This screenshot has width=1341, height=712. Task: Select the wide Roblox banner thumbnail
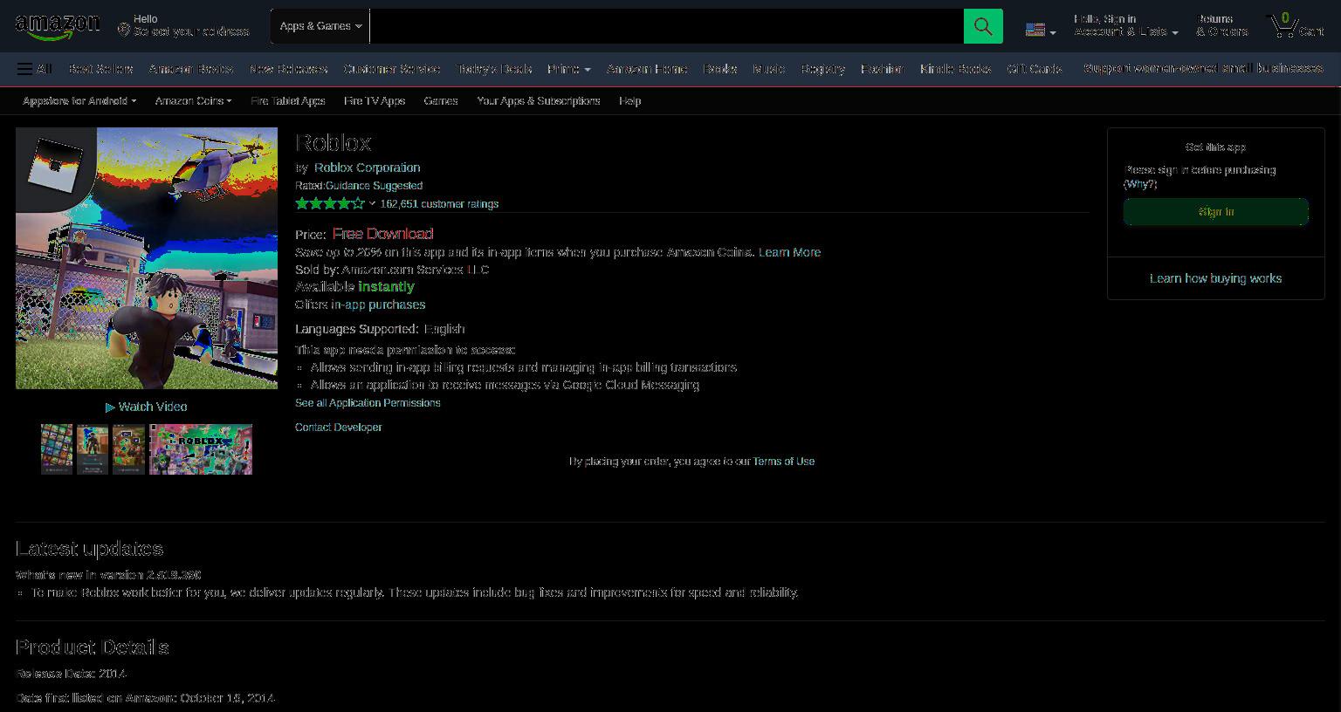(x=201, y=449)
